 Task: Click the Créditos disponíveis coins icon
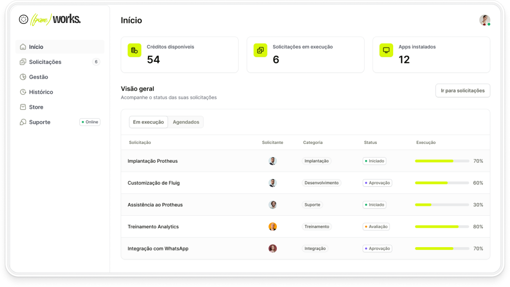coord(135,51)
